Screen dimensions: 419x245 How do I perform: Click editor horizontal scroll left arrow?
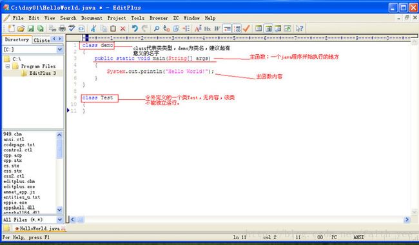(73, 220)
